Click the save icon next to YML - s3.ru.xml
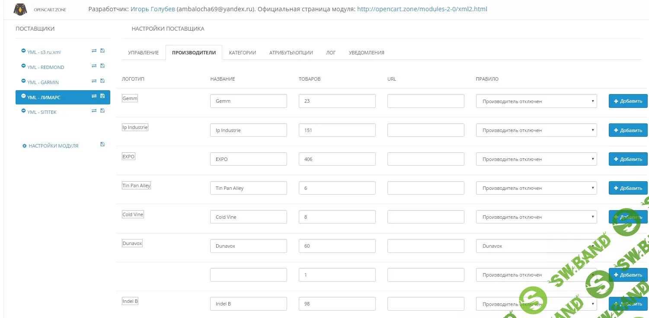The image size is (649, 318). tap(102, 50)
